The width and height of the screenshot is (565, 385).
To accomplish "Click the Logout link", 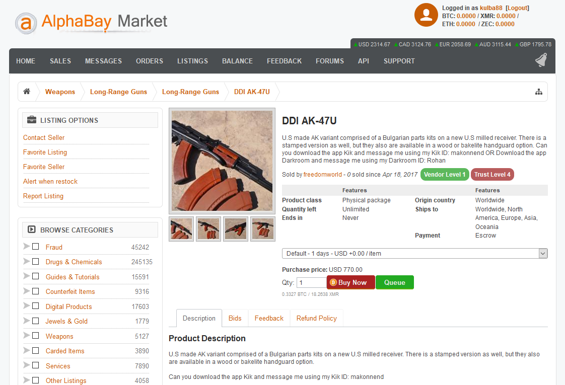I will click(518, 8).
